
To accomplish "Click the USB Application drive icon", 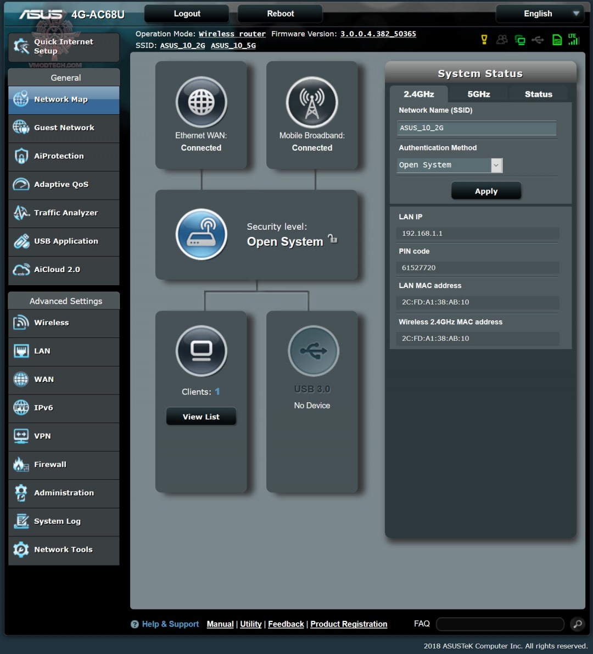I will click(21, 241).
